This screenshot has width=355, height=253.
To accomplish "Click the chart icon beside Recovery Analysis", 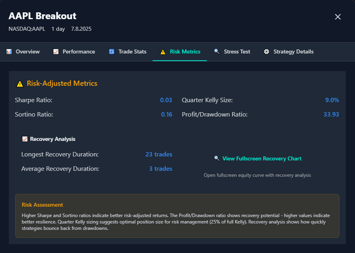I will 25,139.
